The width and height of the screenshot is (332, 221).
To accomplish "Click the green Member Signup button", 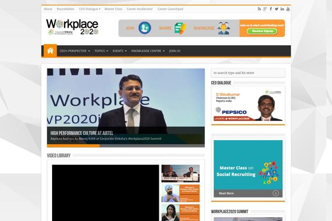I will pyautogui.click(x=262, y=31).
